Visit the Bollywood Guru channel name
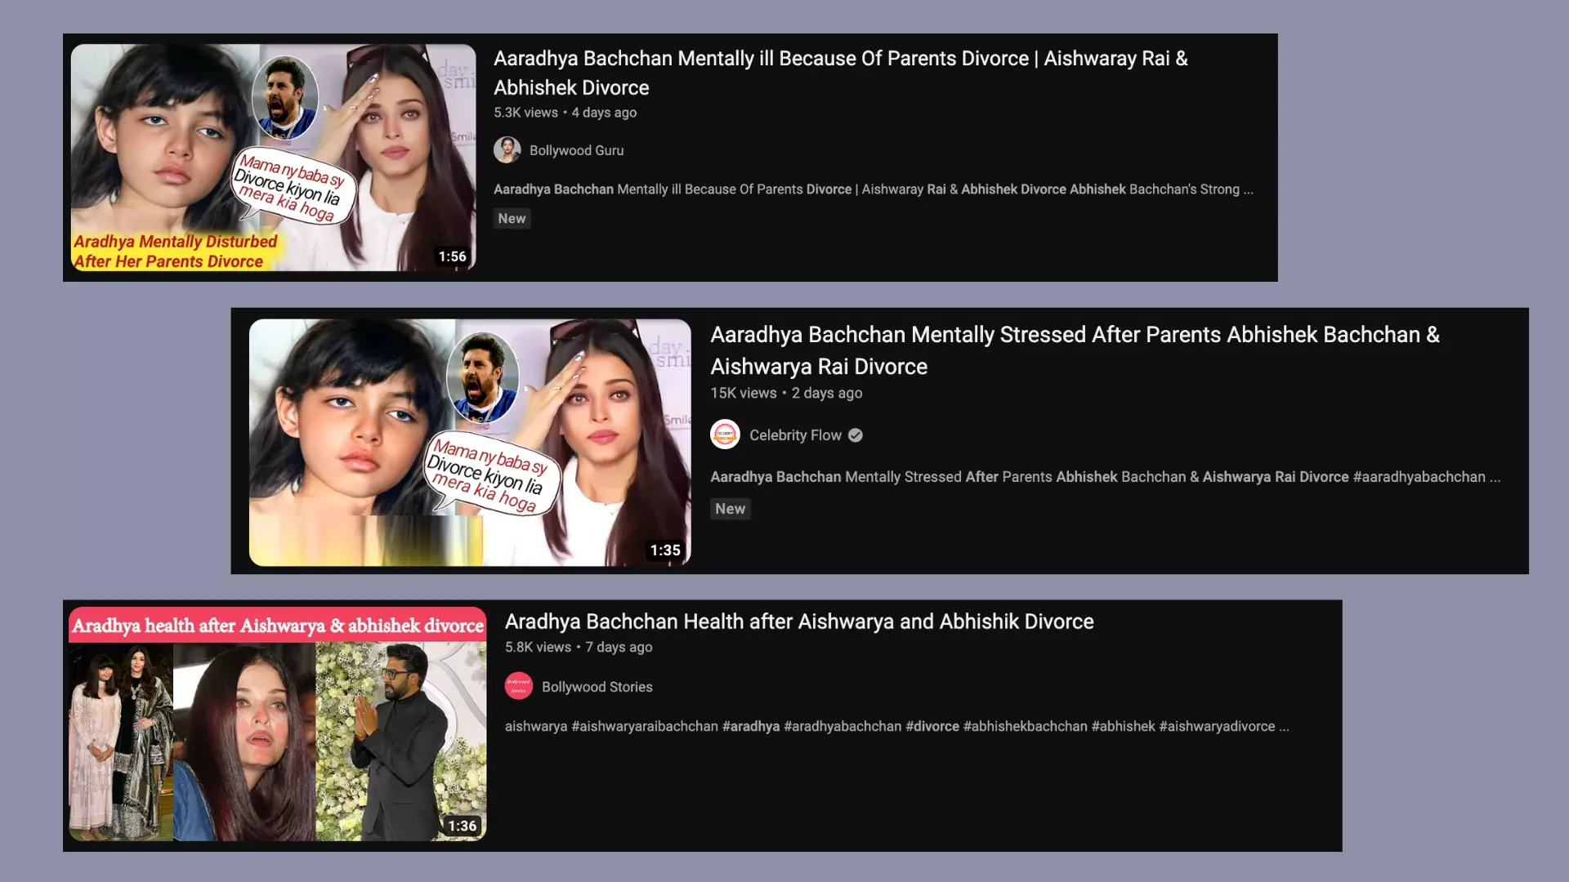1569x882 pixels. (576, 150)
